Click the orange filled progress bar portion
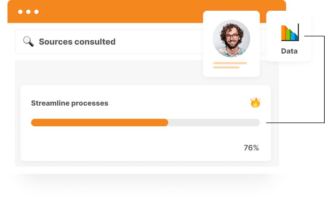 click(x=100, y=122)
